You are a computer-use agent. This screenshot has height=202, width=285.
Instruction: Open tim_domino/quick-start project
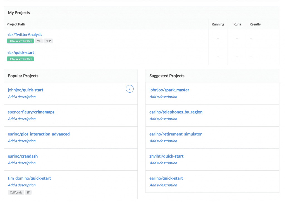(x=29, y=178)
